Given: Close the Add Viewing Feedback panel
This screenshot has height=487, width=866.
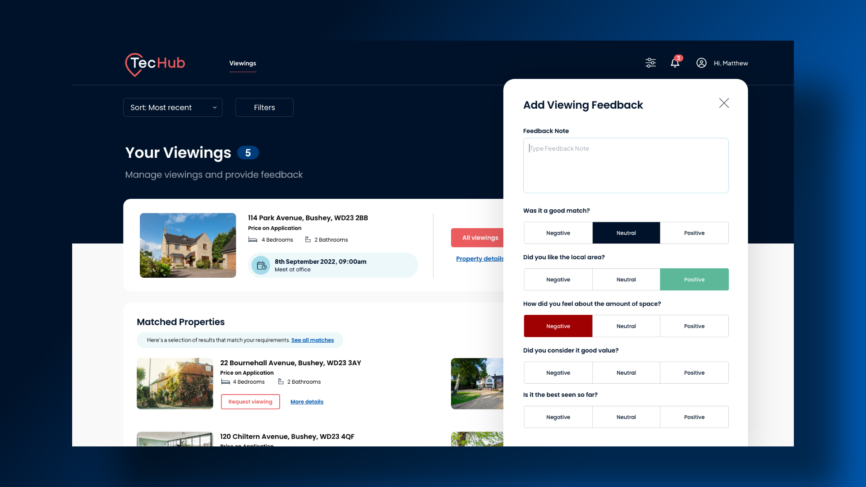Looking at the screenshot, I should click(x=724, y=103).
